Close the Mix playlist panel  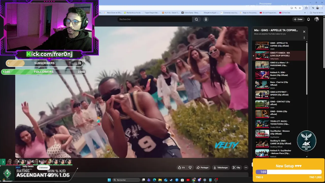304,32
